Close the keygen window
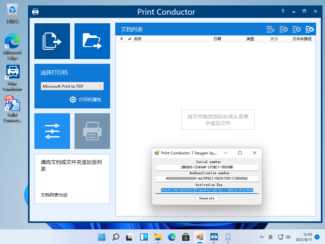 coord(255,153)
